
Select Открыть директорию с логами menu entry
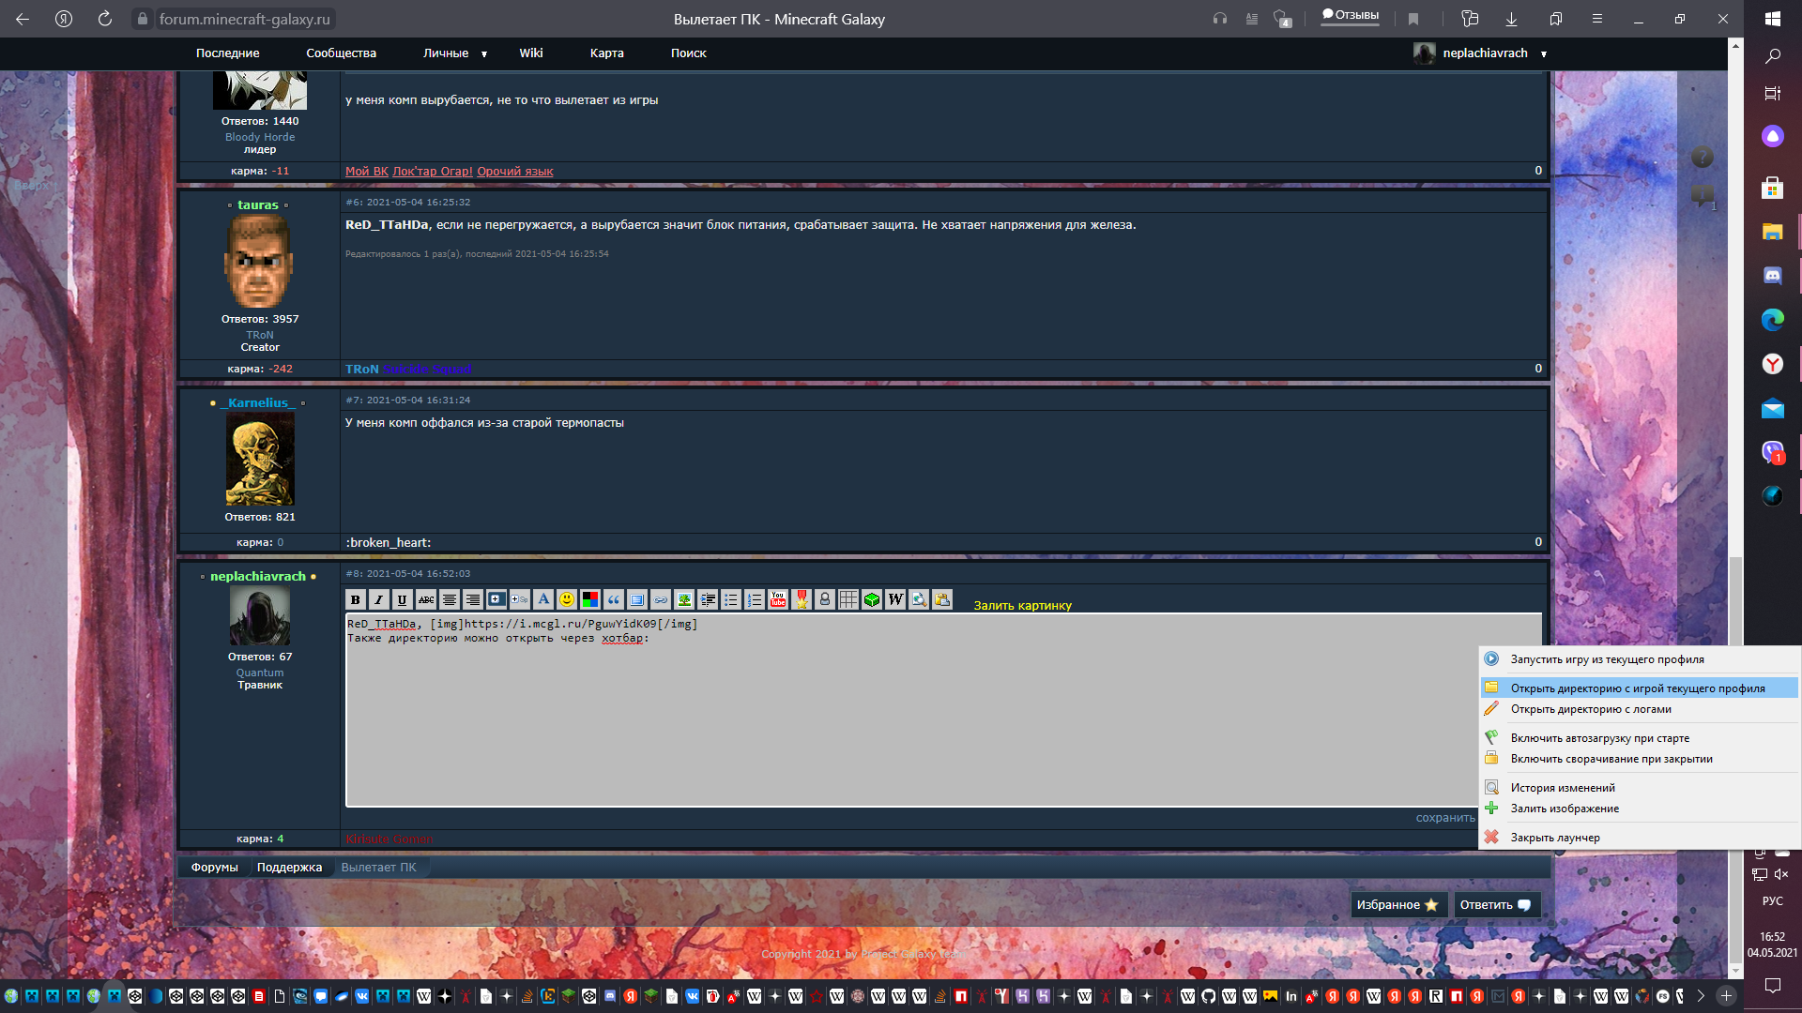point(1640,709)
